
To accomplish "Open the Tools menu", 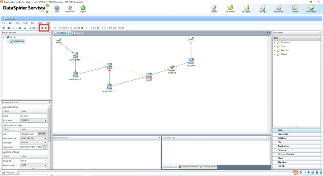I will [40, 23].
